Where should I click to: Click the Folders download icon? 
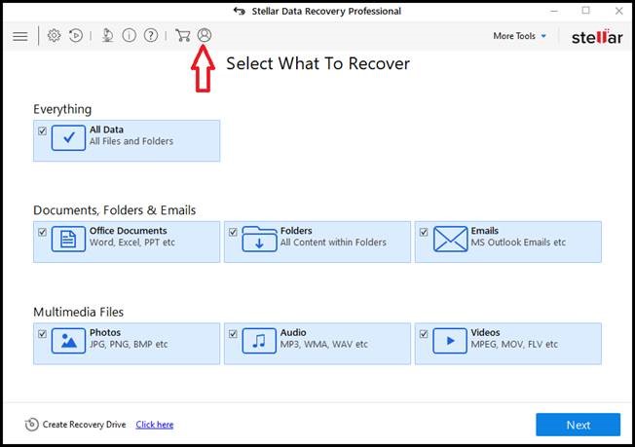[259, 240]
